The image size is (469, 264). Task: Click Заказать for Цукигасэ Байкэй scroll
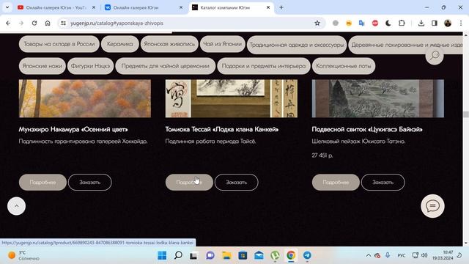coord(383,182)
